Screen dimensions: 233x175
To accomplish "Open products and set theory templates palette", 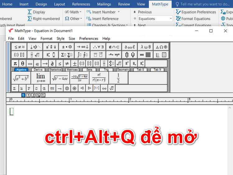I will click(x=130, y=55).
